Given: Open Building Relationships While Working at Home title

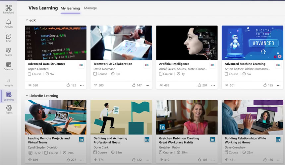Looking at the screenshot, I should pyautogui.click(x=245, y=140).
